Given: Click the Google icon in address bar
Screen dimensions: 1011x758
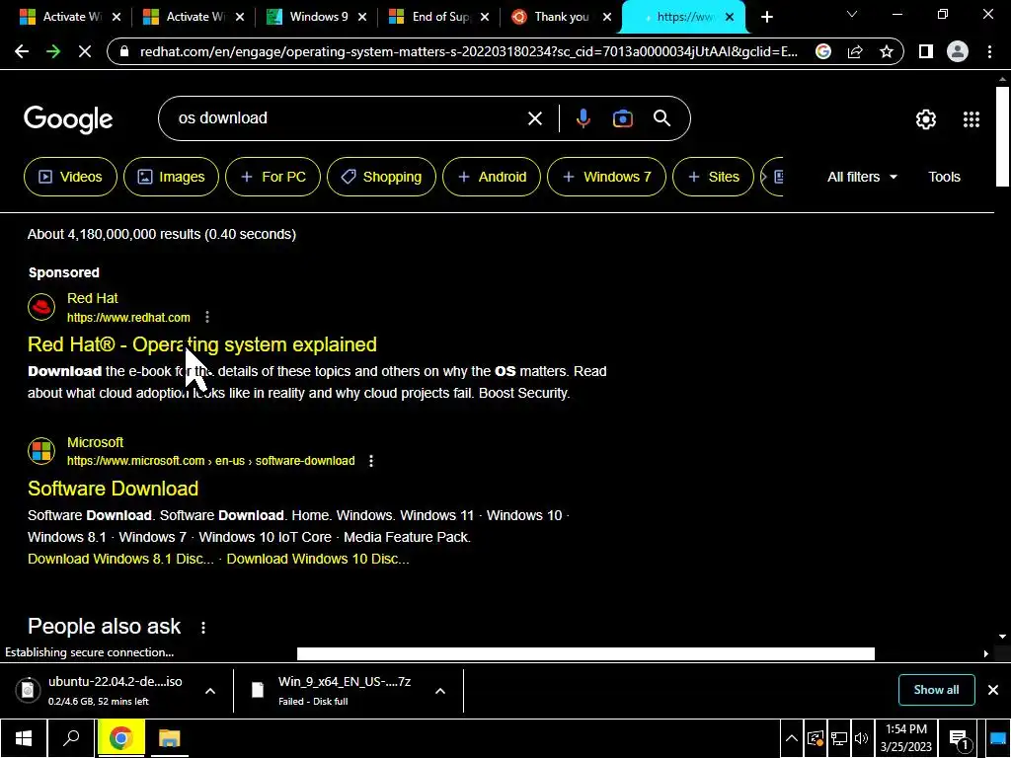Looking at the screenshot, I should coord(822,51).
